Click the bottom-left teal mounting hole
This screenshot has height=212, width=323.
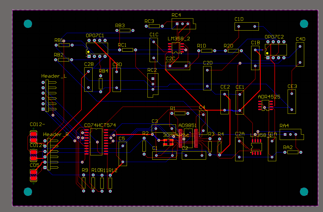click(x=28, y=192)
